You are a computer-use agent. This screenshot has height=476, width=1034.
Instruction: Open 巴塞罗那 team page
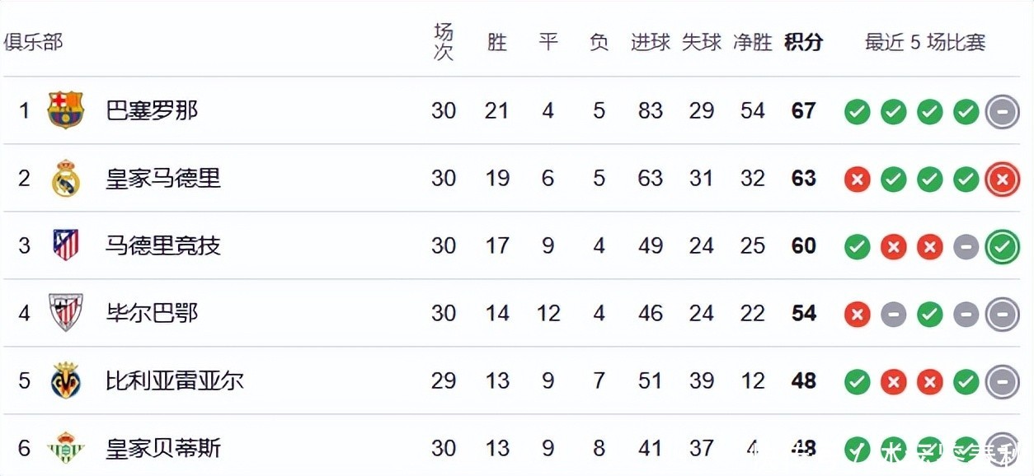tap(152, 110)
